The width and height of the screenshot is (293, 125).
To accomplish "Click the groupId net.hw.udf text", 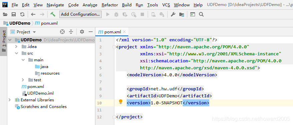I will [164, 89].
